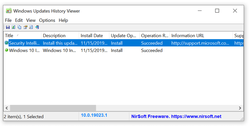This screenshot has width=249, height=126.
Task: Open the Help menu
Action: point(63,20)
